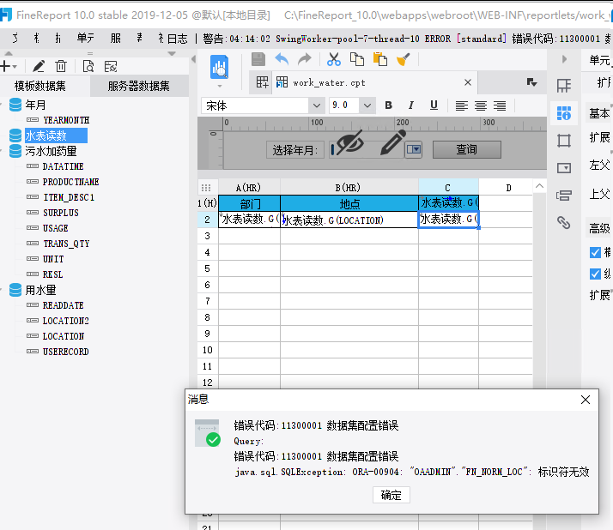Select the work_water.cpt template tab
The image size is (613, 530).
(329, 83)
